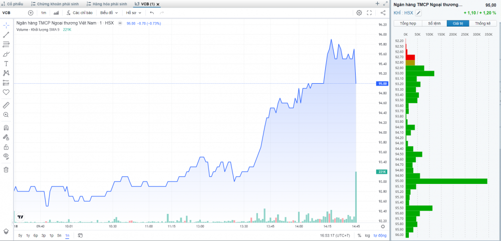Screen dimensions: 501x241
Task: Set time range to 5n
Action: pyautogui.click(x=60, y=235)
